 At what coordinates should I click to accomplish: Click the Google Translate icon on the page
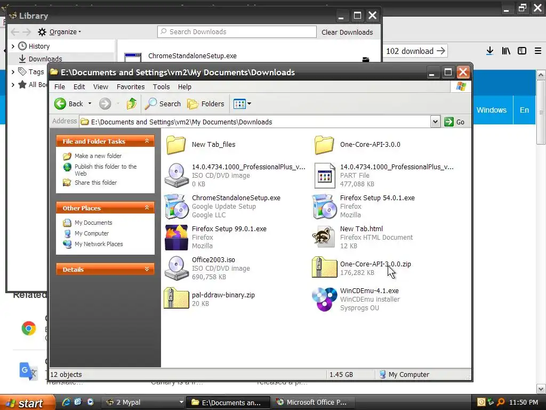coord(29,372)
